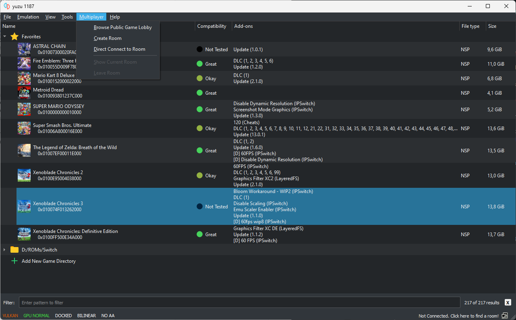The height and width of the screenshot is (320, 516).
Task: Open the Help menu
Action: [x=115, y=17]
